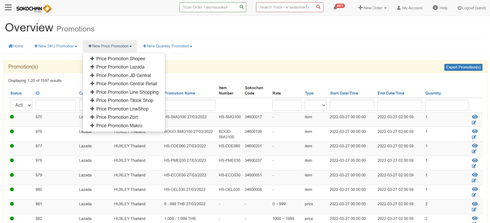Click the ID filter input field
Viewport: 490px width, 223px height.
point(55,105)
